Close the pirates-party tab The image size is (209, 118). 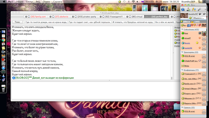(x=73, y=17)
